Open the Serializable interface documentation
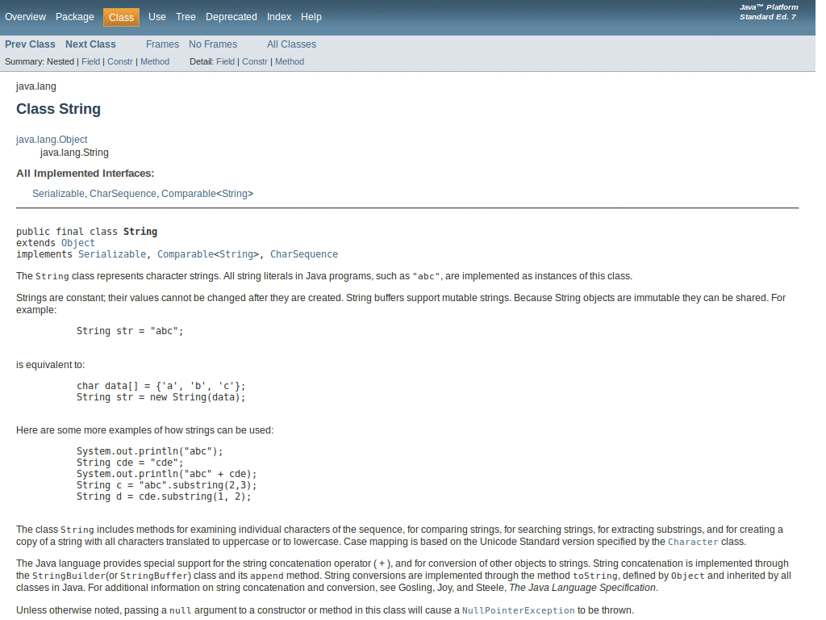 point(57,193)
